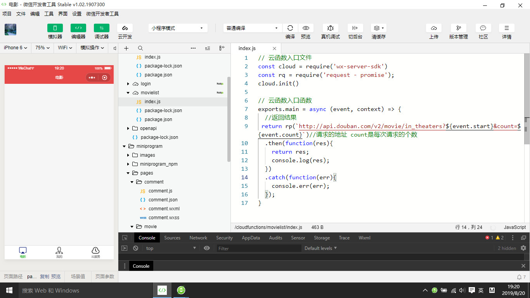Toggle the 编辑器 editor panel button
Viewport: 530px width, 298px height.
(78, 28)
